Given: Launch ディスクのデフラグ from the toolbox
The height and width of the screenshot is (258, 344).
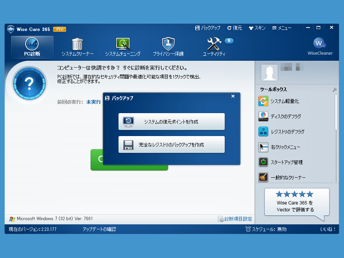Looking at the screenshot, I should [x=280, y=116].
